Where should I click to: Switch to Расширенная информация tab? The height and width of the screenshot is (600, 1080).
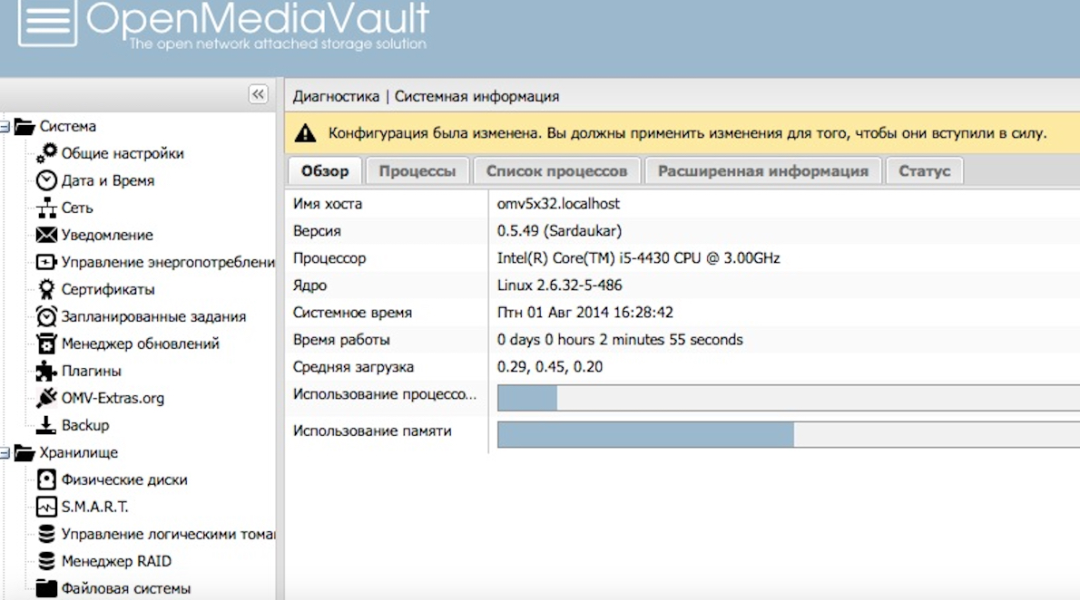tap(763, 171)
